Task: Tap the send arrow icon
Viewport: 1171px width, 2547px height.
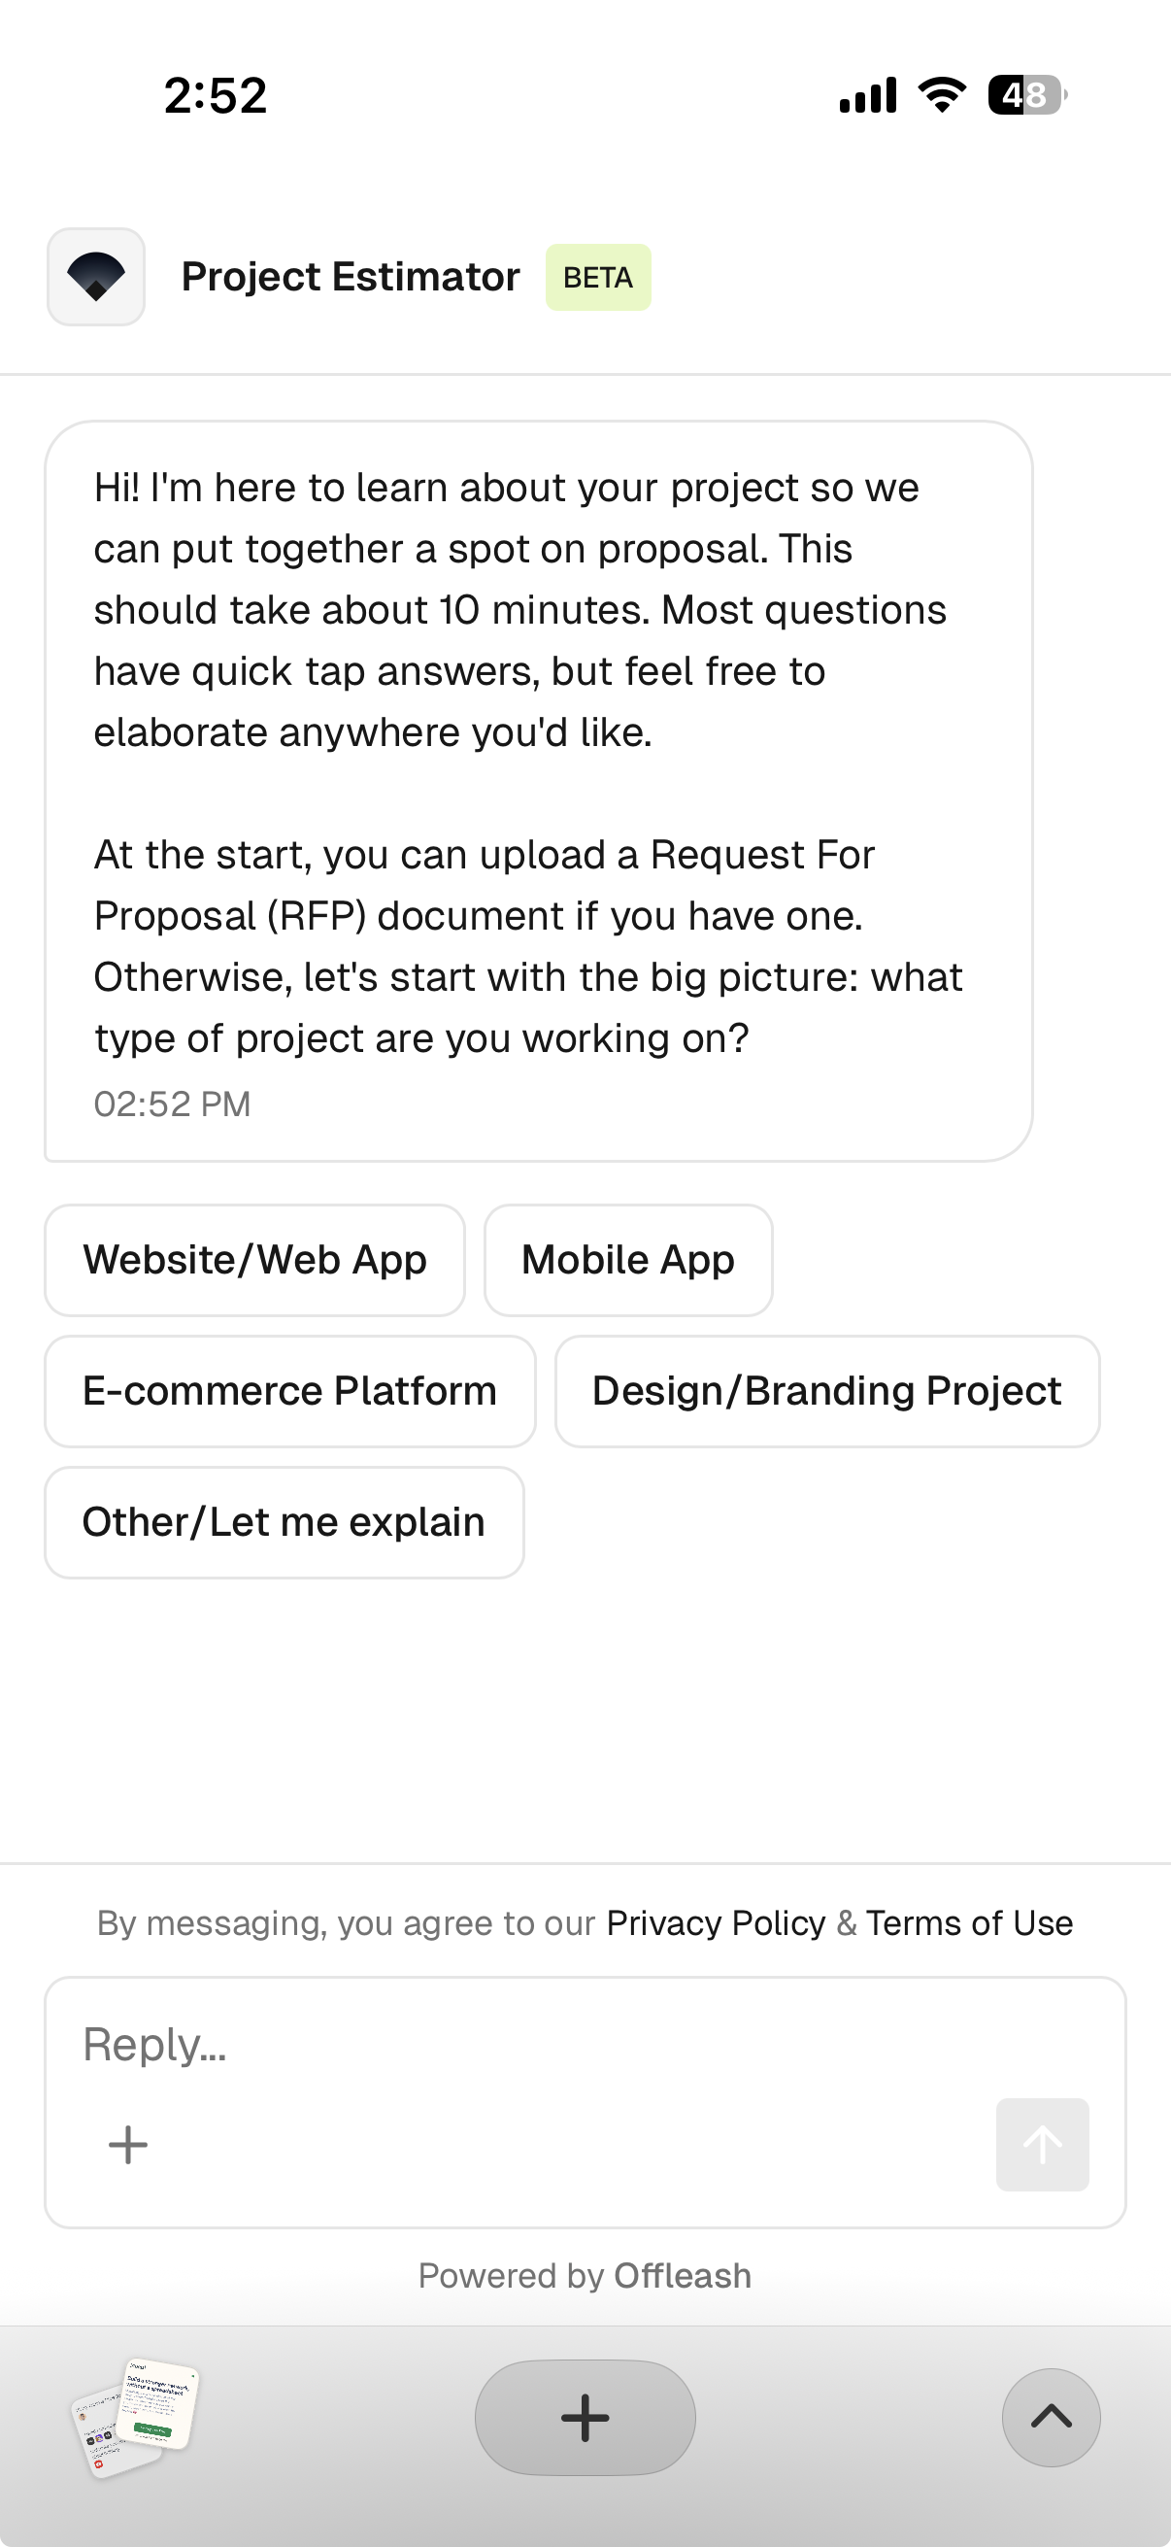Action: point(1043,2145)
